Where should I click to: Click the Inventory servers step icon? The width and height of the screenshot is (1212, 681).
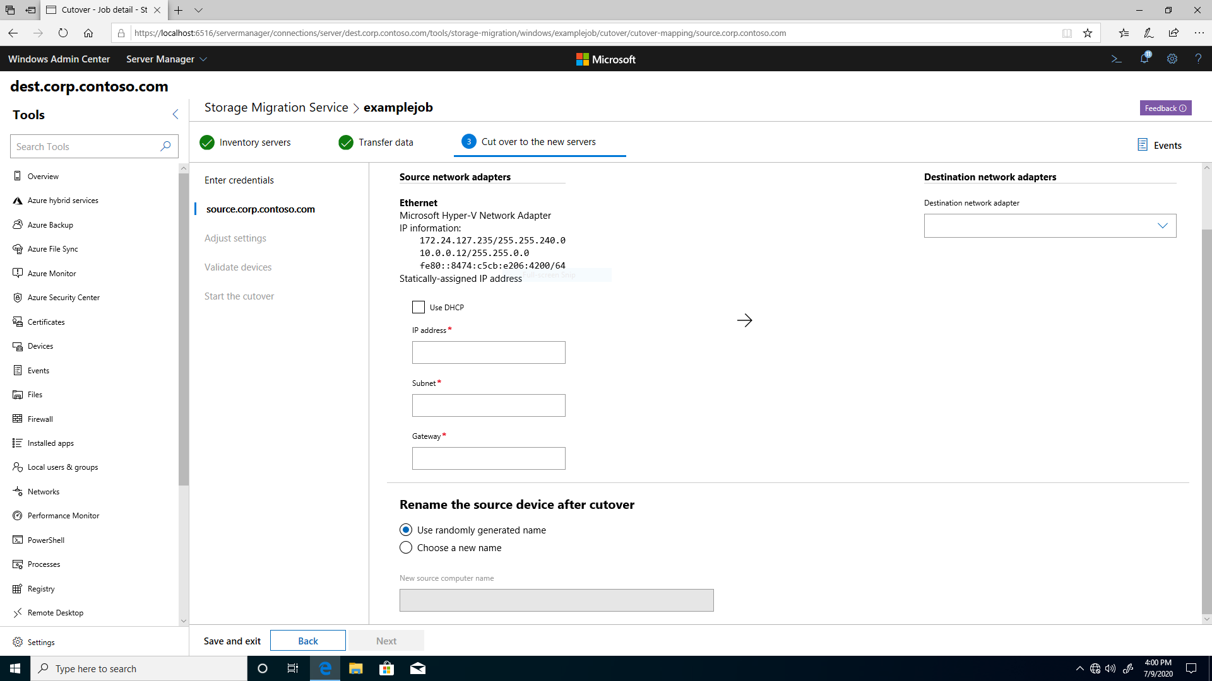(x=206, y=141)
